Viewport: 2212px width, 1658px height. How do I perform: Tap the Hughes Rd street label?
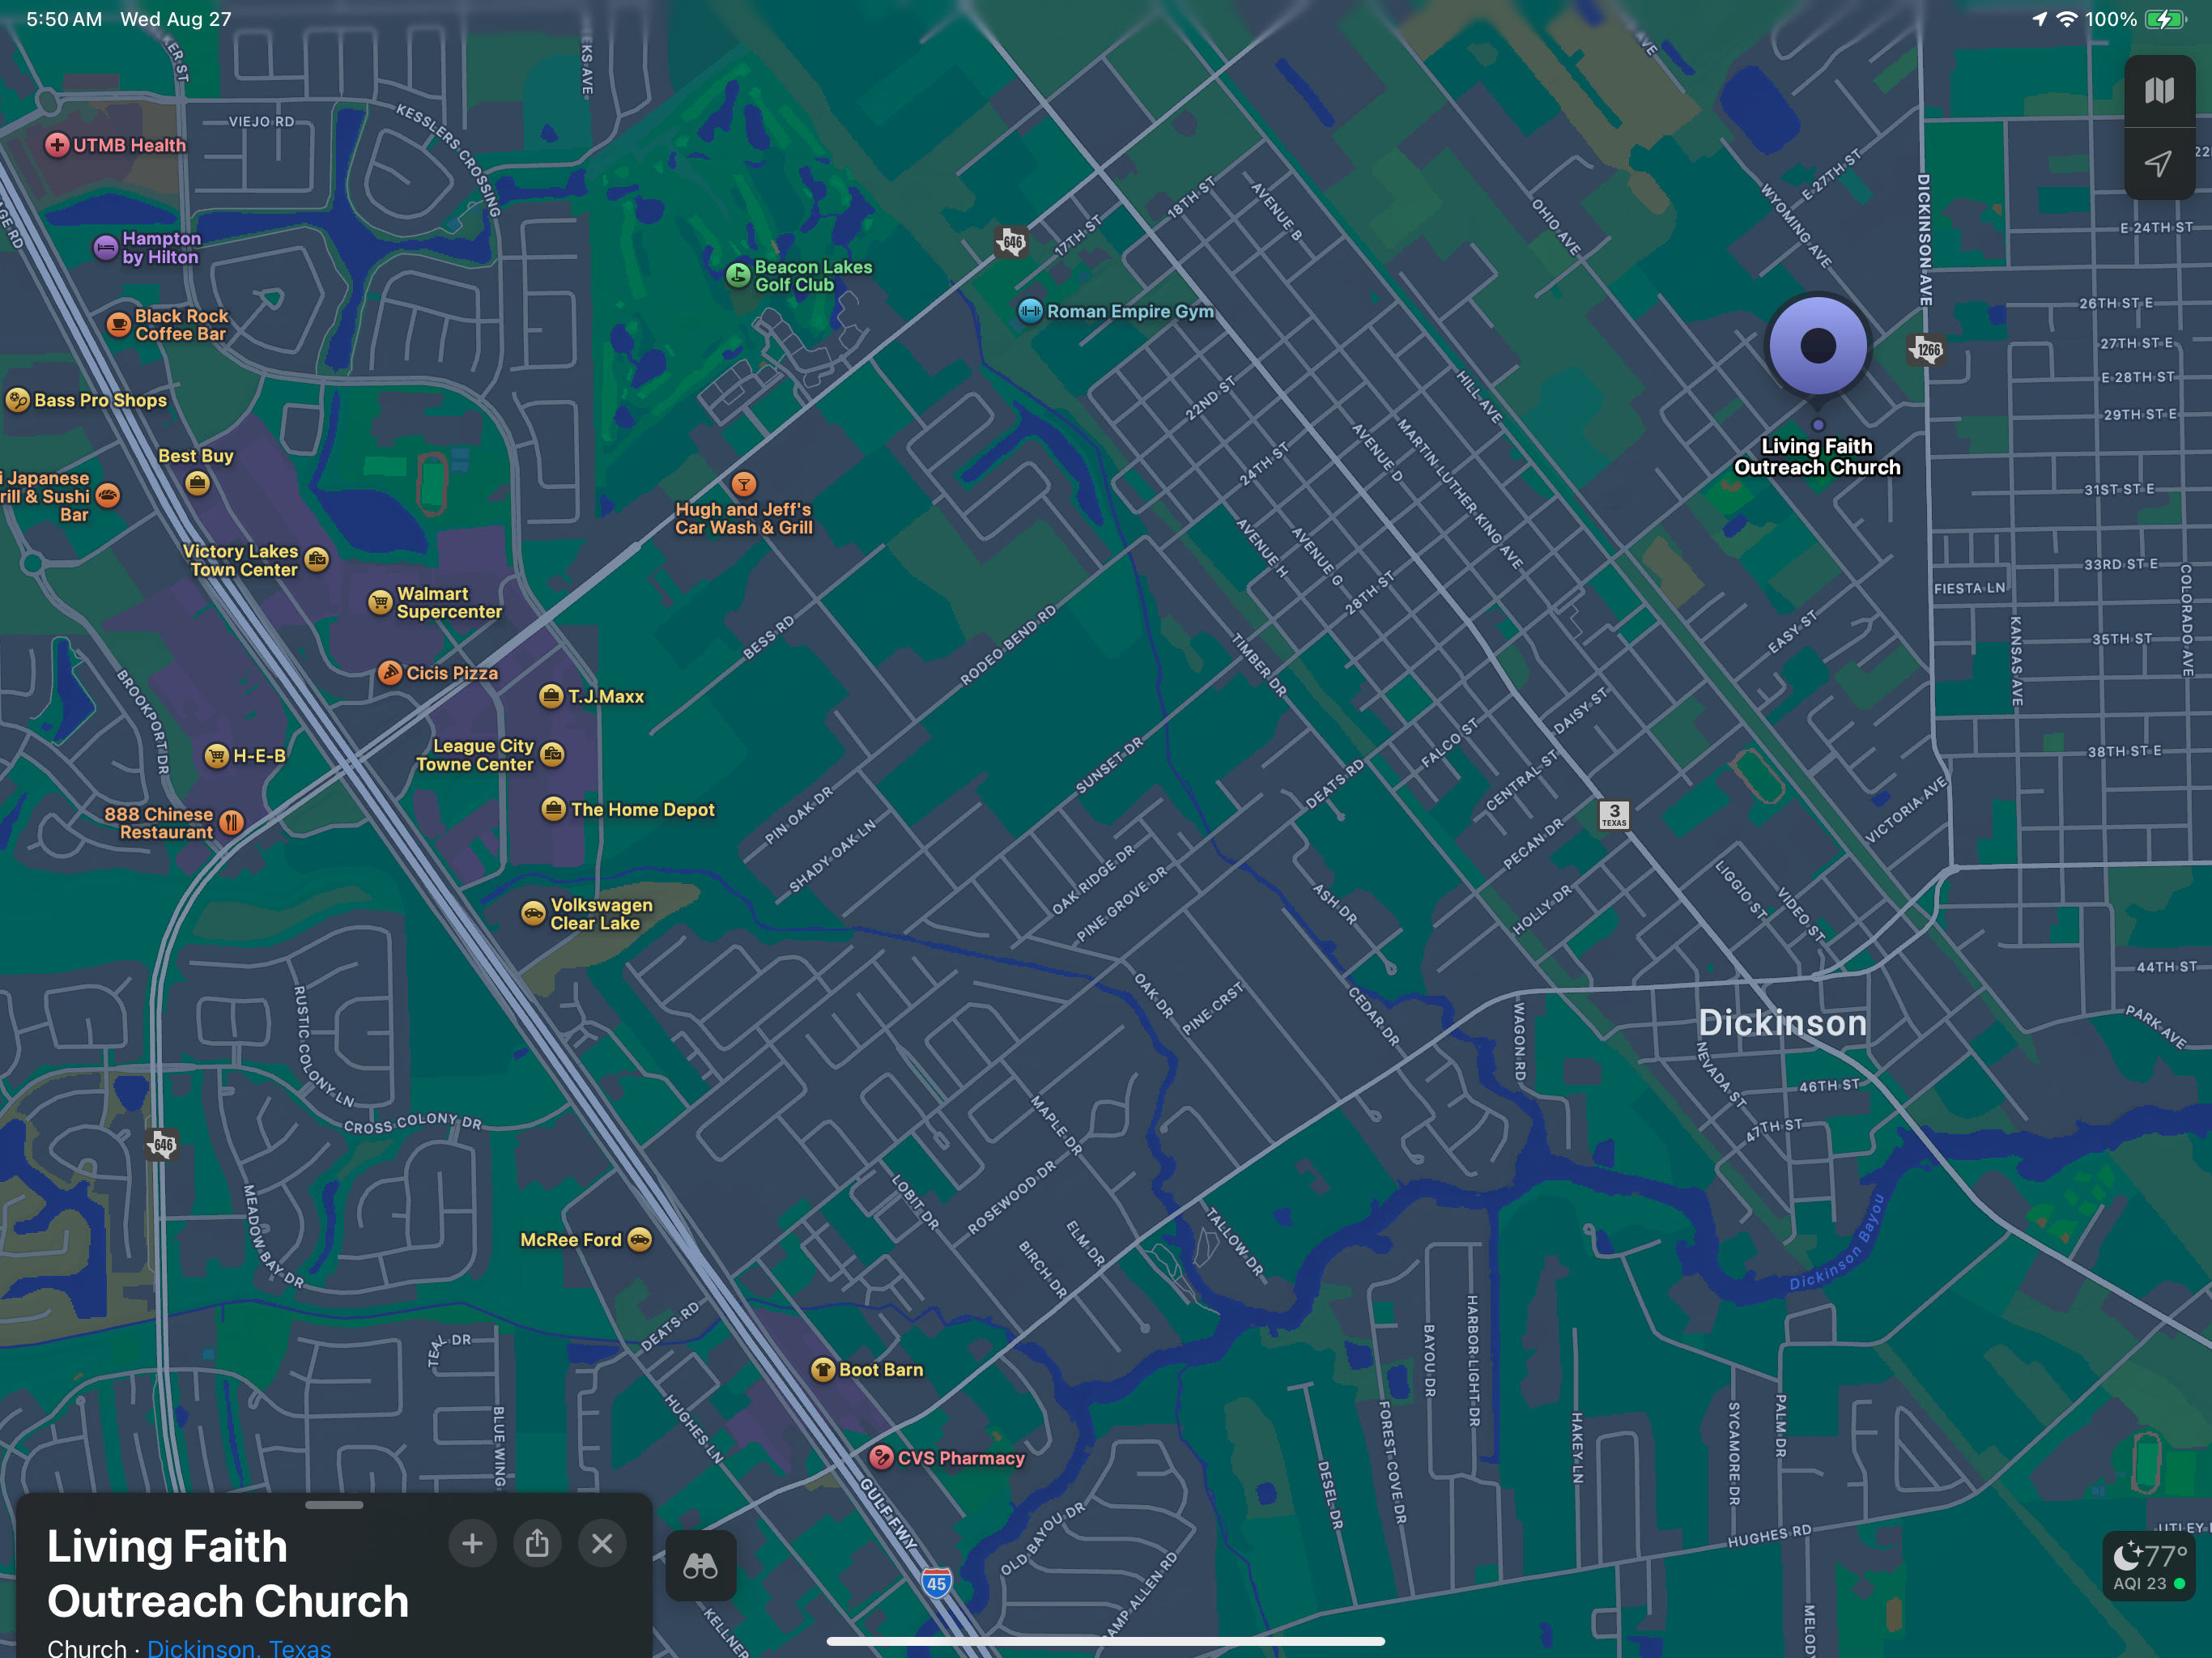tap(1769, 1536)
